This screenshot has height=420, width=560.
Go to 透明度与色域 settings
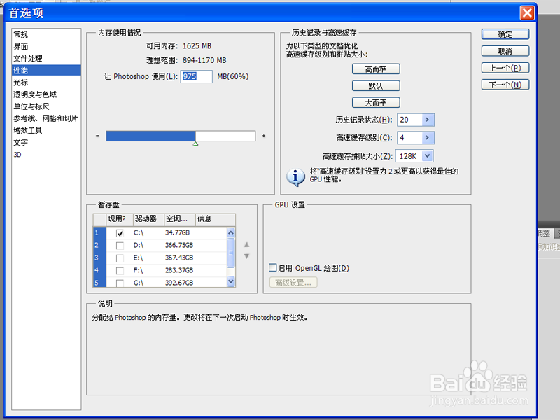tap(35, 94)
